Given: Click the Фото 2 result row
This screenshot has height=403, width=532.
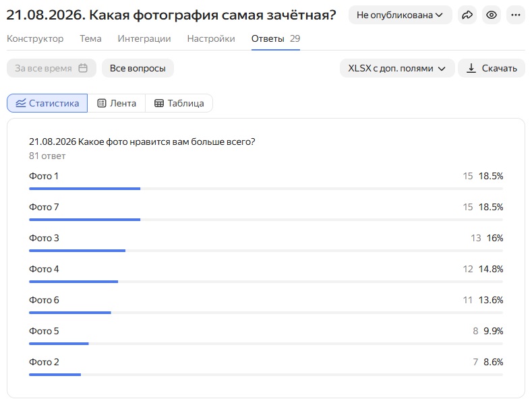Looking at the screenshot, I should (266, 367).
